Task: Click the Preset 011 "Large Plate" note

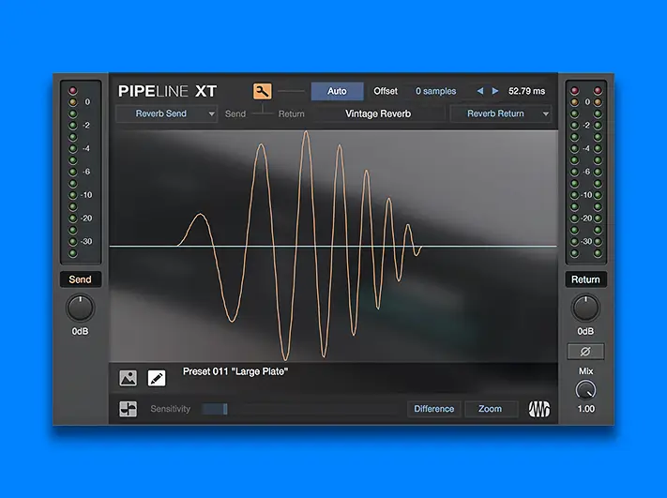Action: (x=235, y=371)
